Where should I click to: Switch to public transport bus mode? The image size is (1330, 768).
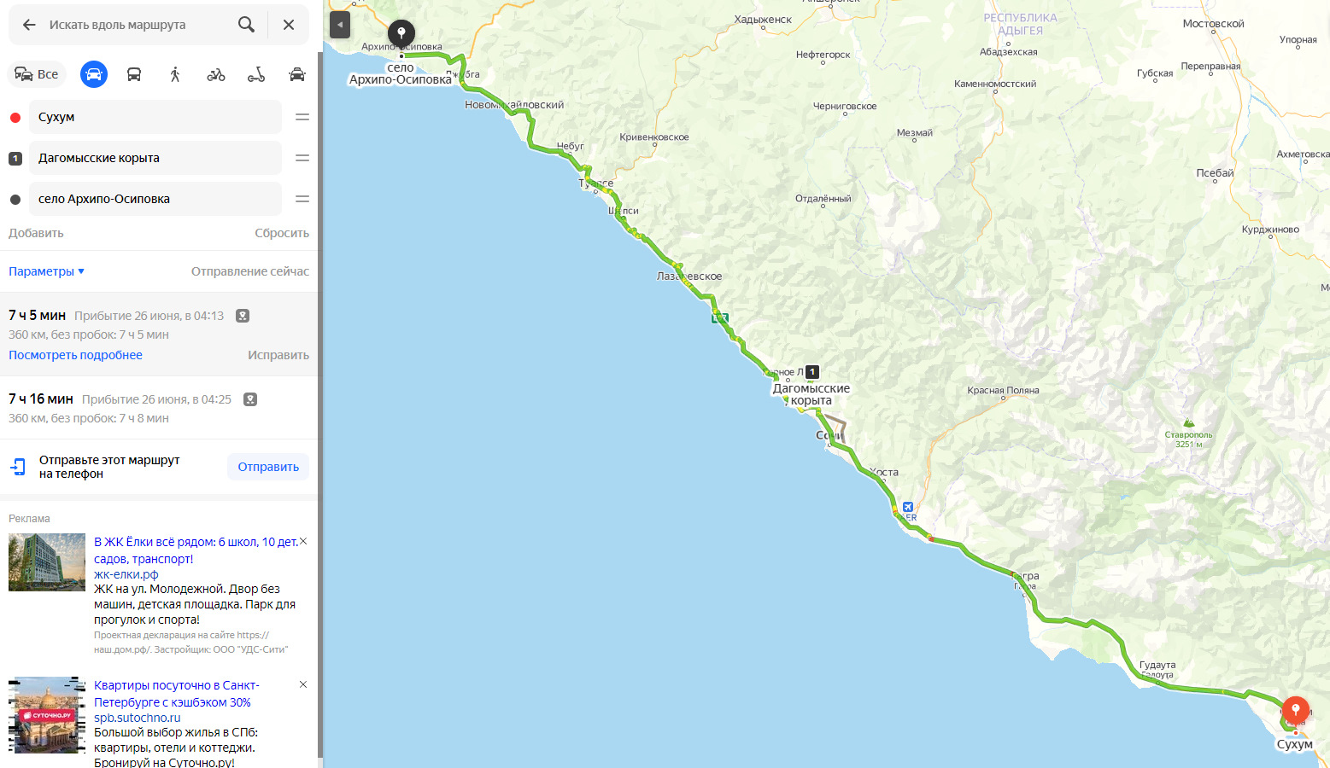pyautogui.click(x=134, y=74)
